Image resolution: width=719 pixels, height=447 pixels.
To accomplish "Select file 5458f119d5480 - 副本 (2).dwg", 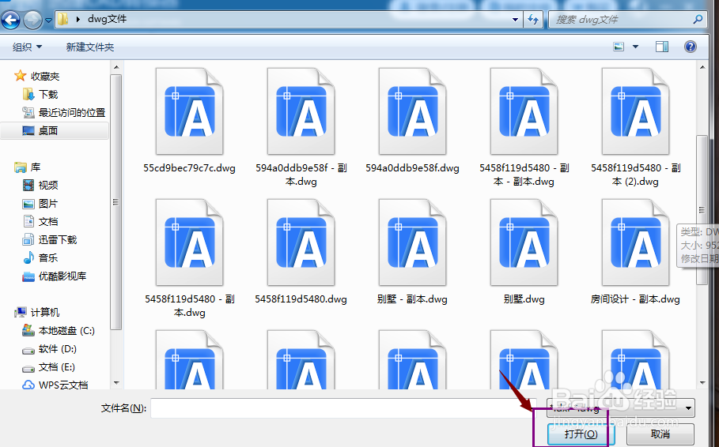I will (635, 127).
